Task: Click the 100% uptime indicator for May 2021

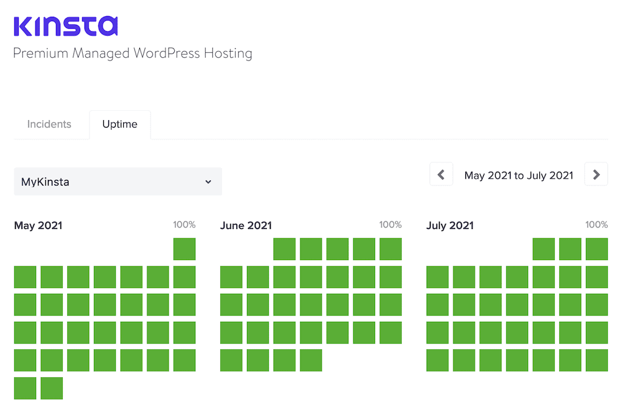Action: 184,225
